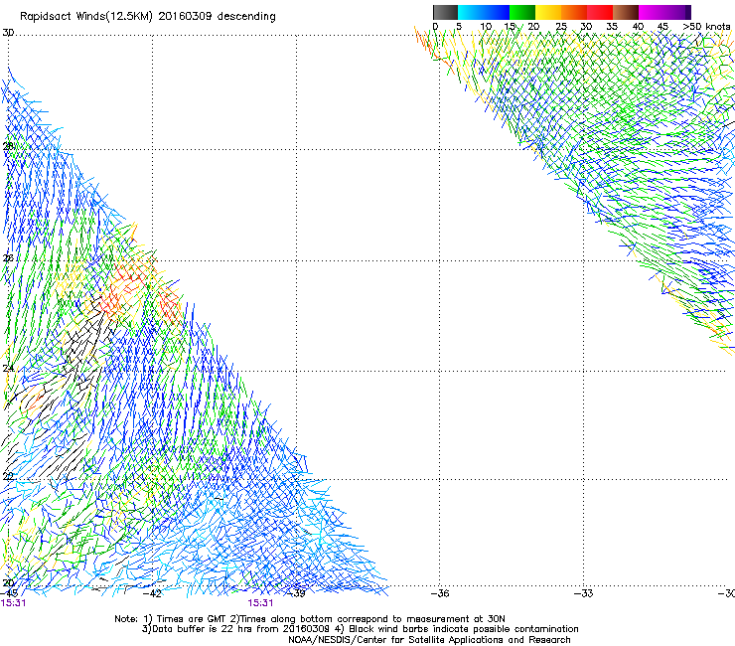Click the brown 35-40 knots legend segment
The height and width of the screenshot is (646, 735).
pyautogui.click(x=626, y=12)
